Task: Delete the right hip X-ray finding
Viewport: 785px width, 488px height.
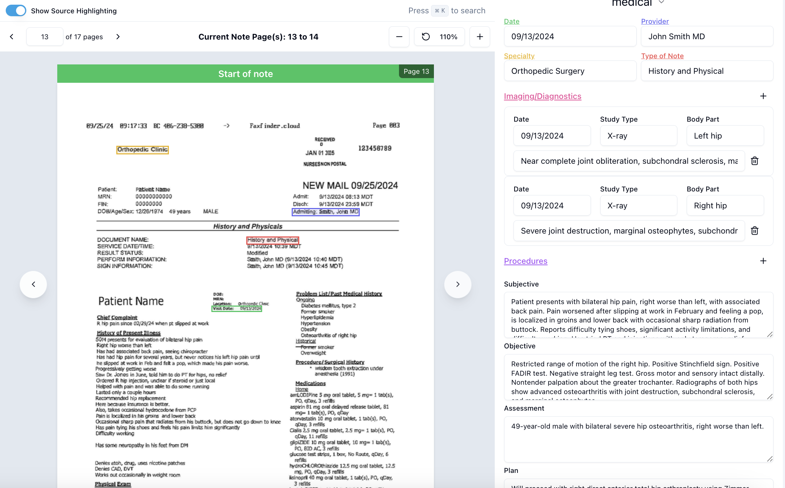Action: 754,231
